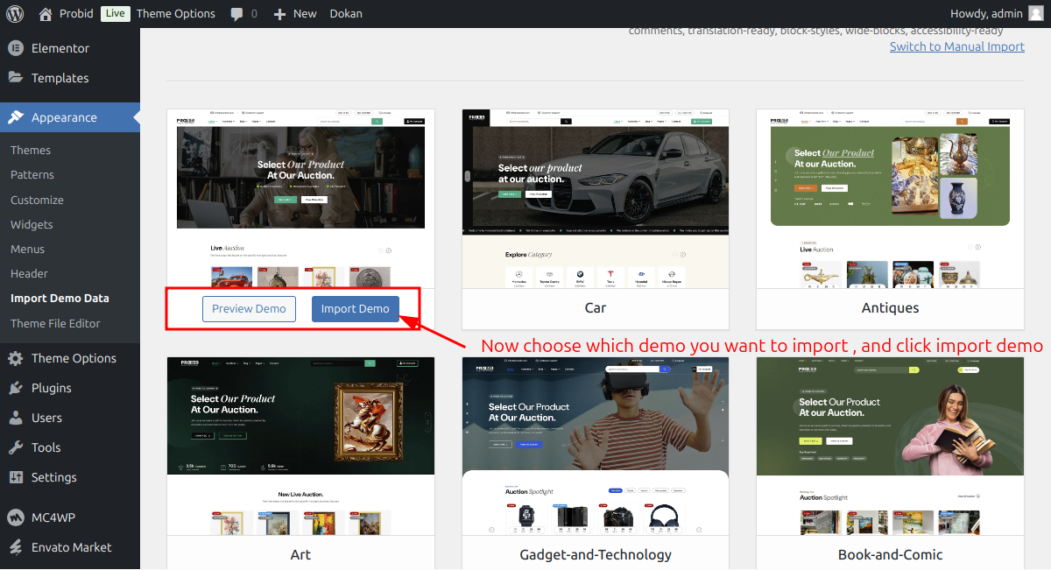Open Howdy, admin account menu
Viewport: 1051px width, 570px height.
[986, 13]
